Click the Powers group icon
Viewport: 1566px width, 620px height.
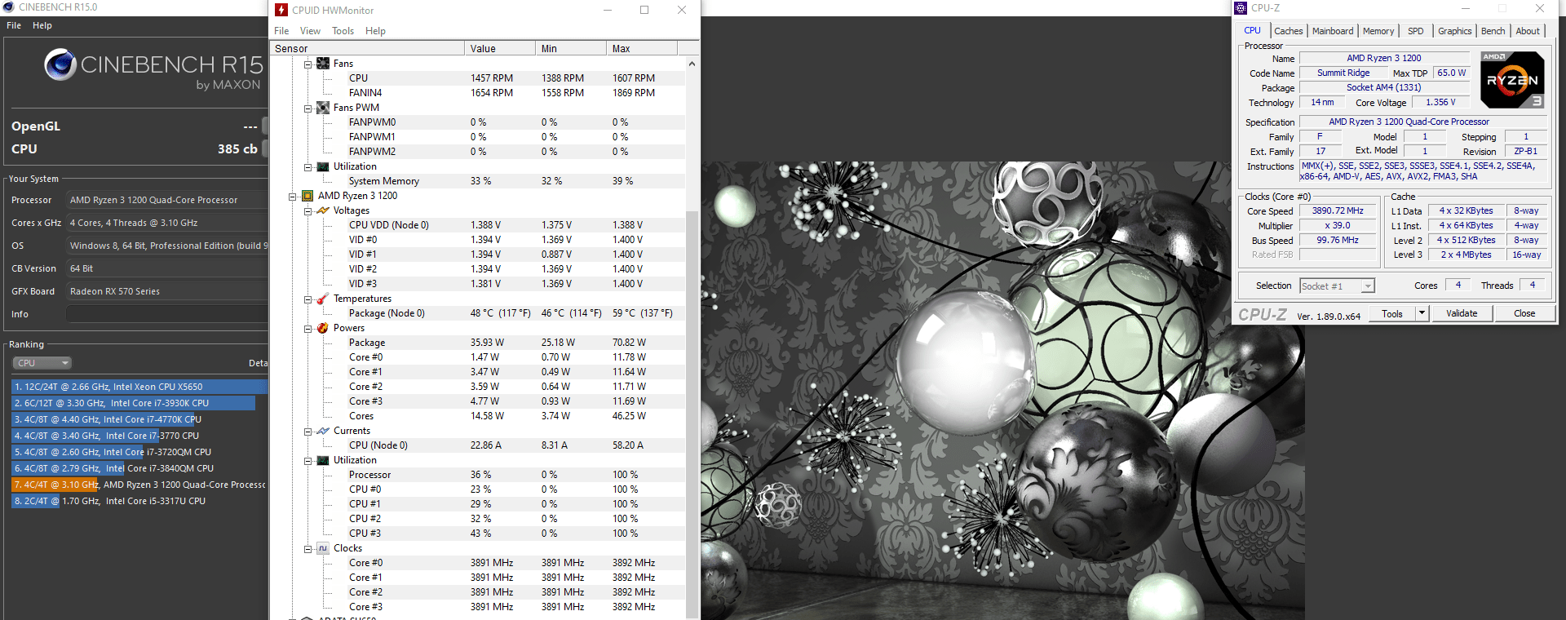tap(323, 328)
